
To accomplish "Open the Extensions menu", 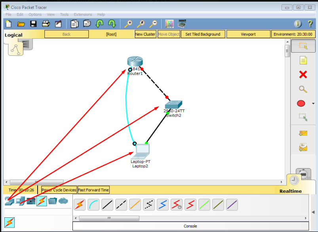I will 83,14.
